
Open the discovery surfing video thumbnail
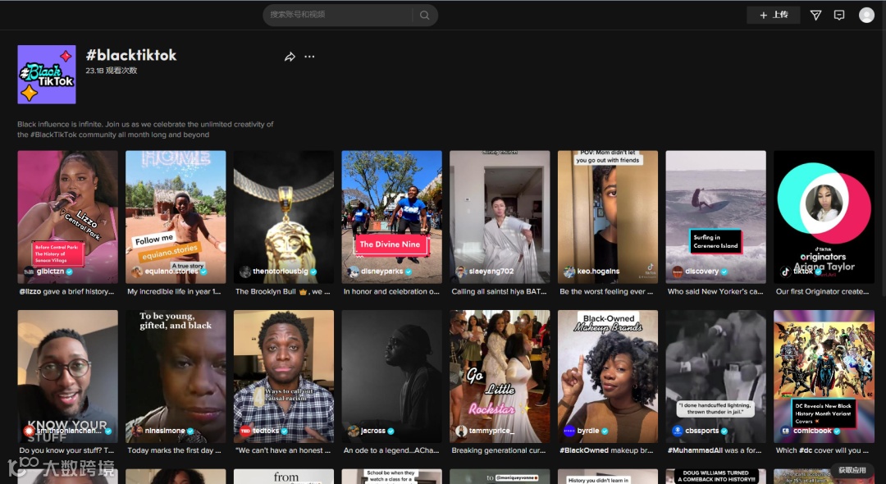click(716, 217)
